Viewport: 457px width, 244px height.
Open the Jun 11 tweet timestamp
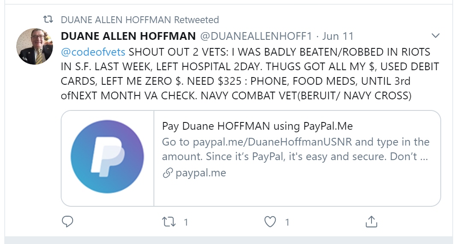pos(338,36)
